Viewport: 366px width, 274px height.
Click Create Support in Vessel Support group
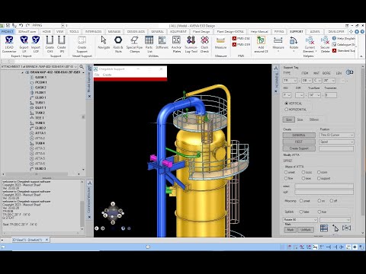point(82,44)
